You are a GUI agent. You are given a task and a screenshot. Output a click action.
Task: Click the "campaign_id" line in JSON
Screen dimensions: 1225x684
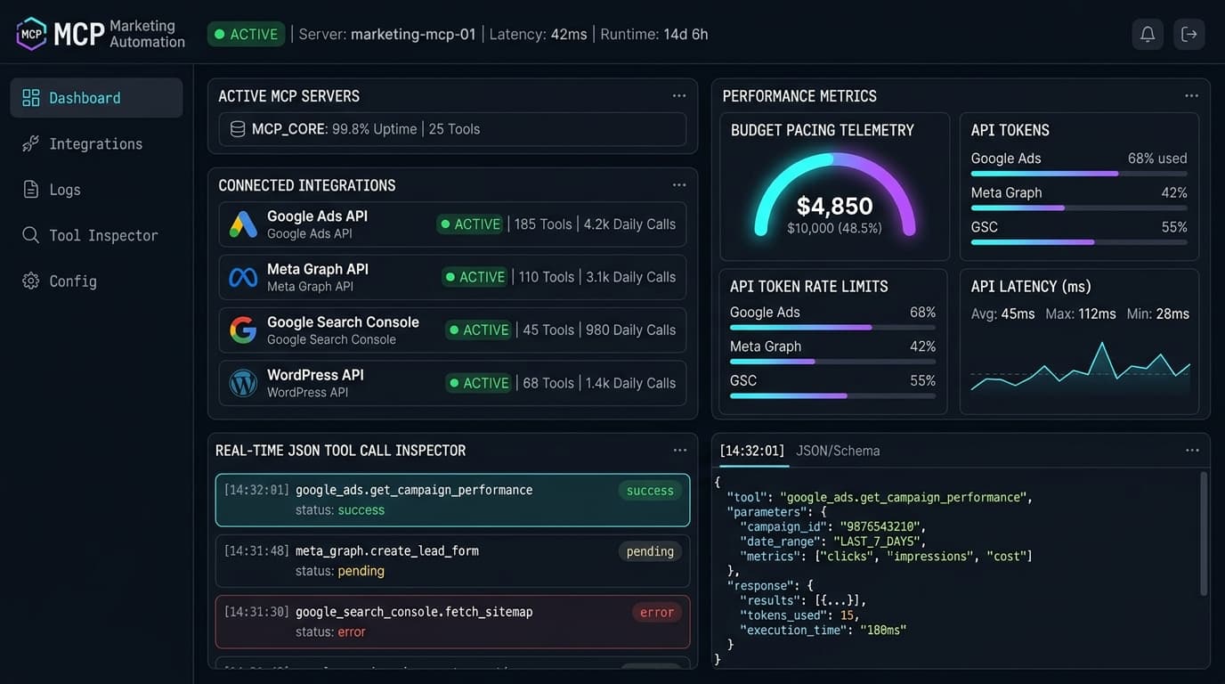click(832, 526)
